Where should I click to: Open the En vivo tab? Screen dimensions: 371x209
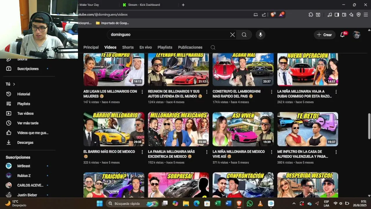[146, 47]
